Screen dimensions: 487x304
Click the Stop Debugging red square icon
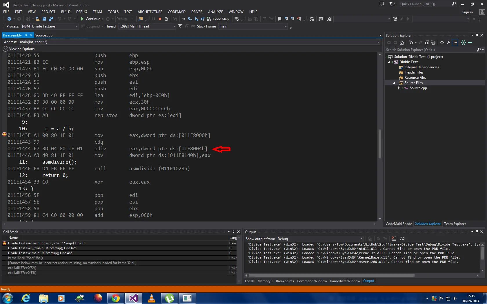pos(160,19)
